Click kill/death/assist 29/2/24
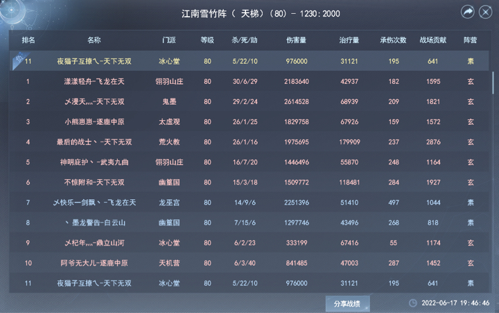499x313 pixels. click(x=245, y=102)
